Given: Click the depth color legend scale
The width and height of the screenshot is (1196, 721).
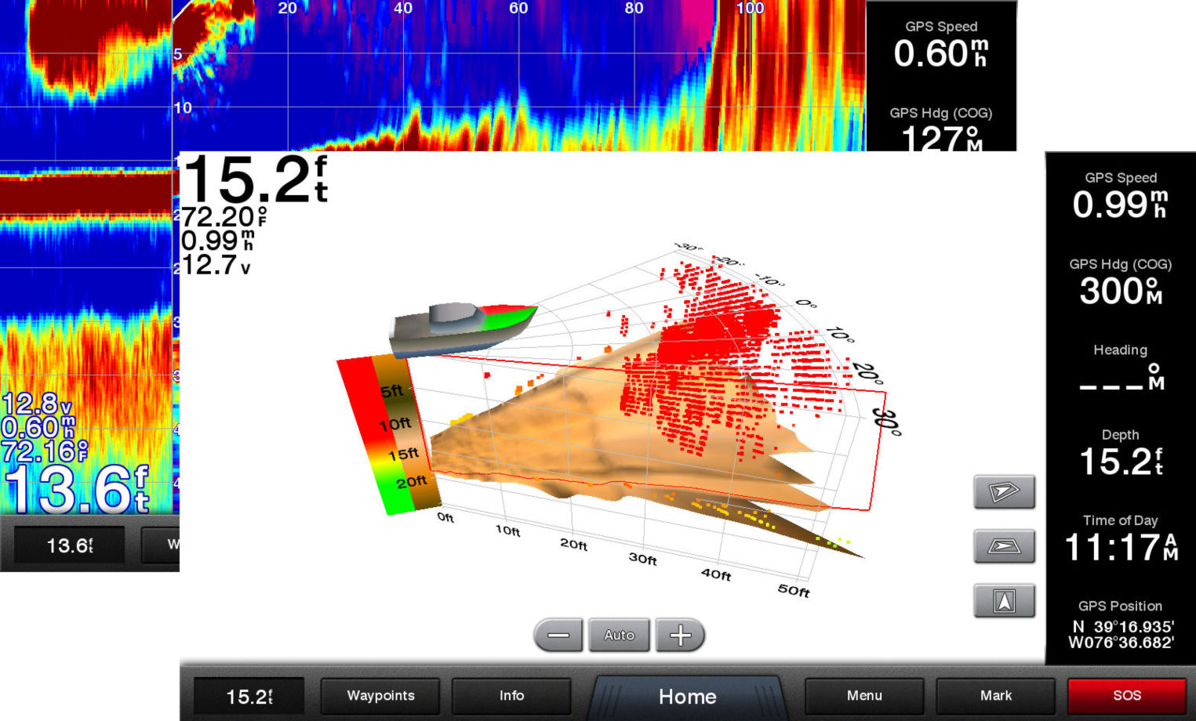Looking at the screenshot, I should click(x=390, y=435).
